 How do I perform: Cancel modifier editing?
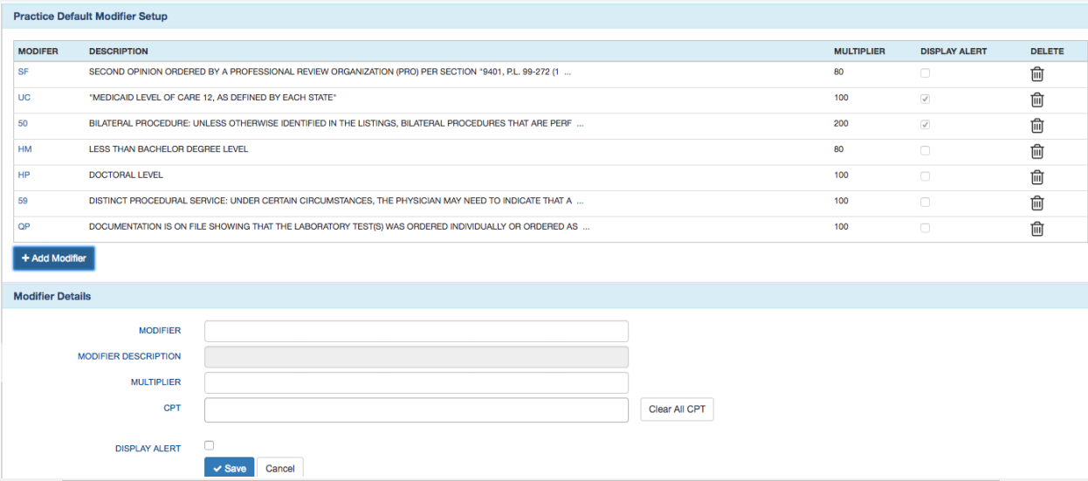[279, 468]
